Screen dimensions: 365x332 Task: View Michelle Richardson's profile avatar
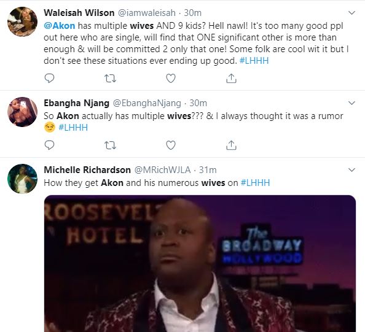(x=22, y=179)
